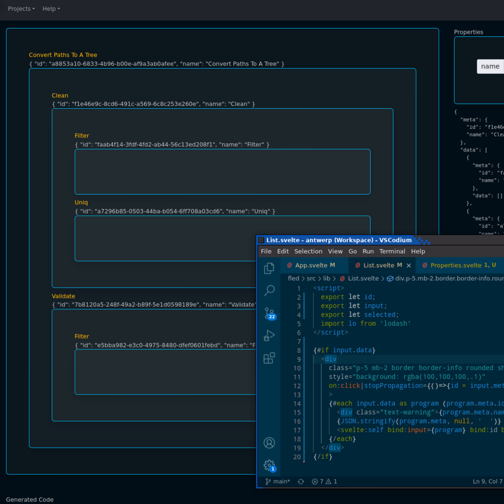Screen dimensions: 504x504
Task: Switch to the Properties.svelte tab
Action: click(456, 265)
